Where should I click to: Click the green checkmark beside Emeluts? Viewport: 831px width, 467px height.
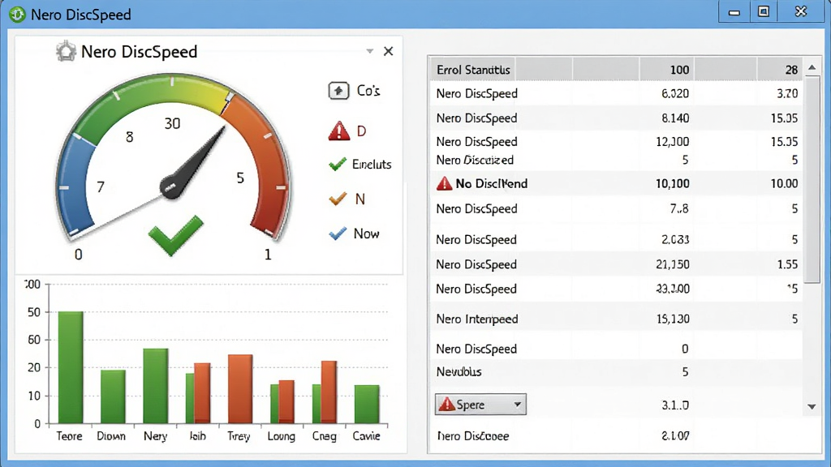click(x=338, y=164)
